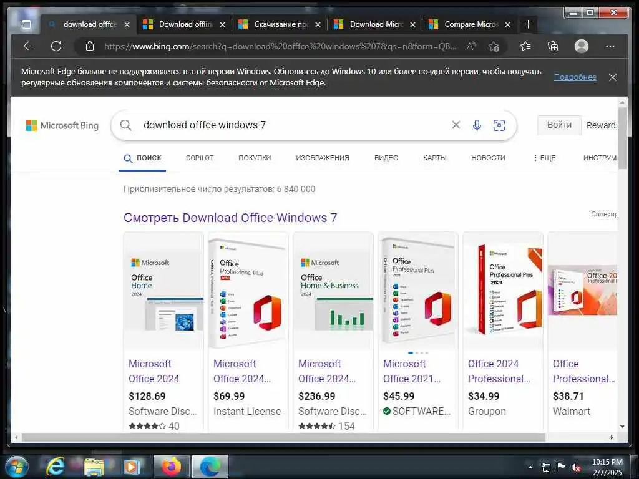The image size is (639, 479).
Task: Click the Edge taskbar icon
Action: click(210, 467)
